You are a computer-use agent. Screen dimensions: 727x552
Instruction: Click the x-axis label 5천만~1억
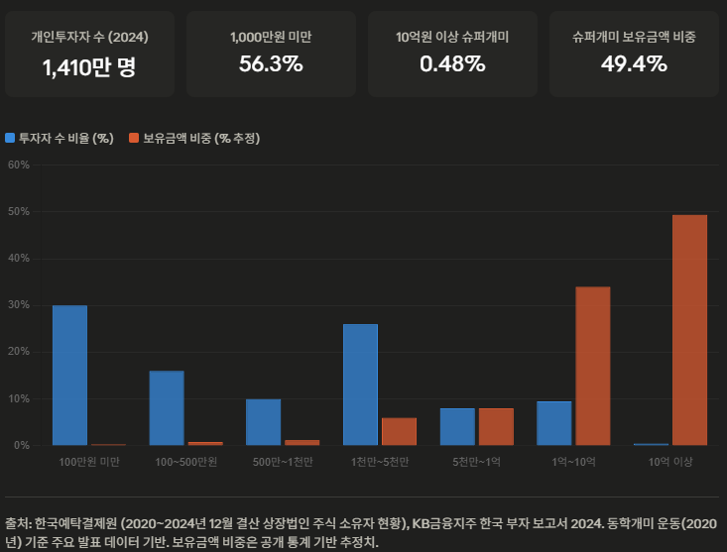[477, 462]
